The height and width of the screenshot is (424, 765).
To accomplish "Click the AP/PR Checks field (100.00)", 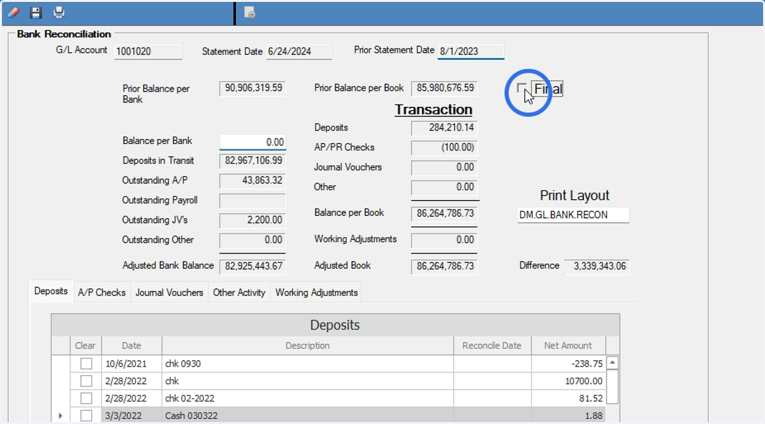I will (x=444, y=148).
